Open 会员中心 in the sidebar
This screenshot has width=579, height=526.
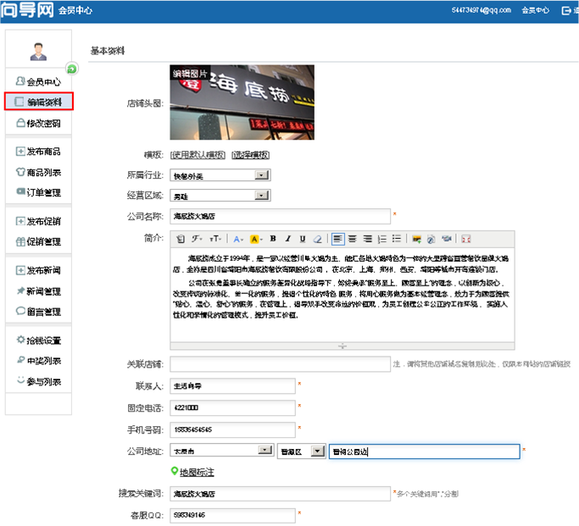38,81
